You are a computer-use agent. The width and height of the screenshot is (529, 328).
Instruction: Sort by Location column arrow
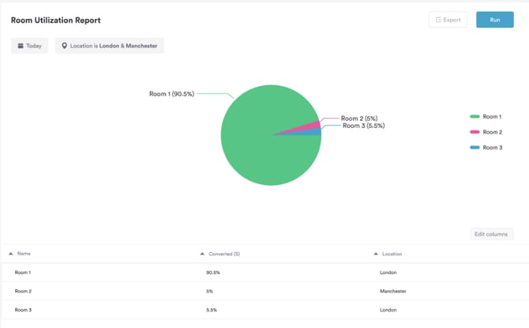click(376, 254)
